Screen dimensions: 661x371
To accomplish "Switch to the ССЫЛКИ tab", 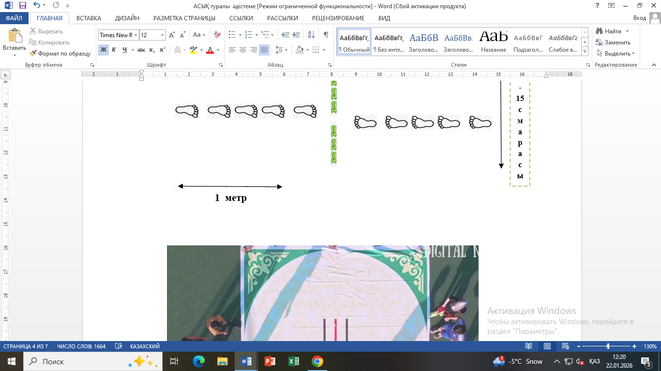I will tap(240, 18).
